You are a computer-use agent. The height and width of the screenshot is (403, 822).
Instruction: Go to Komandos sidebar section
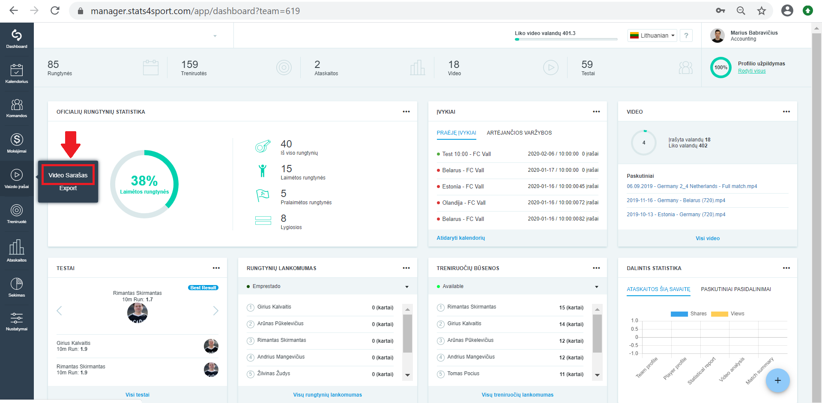pos(17,108)
